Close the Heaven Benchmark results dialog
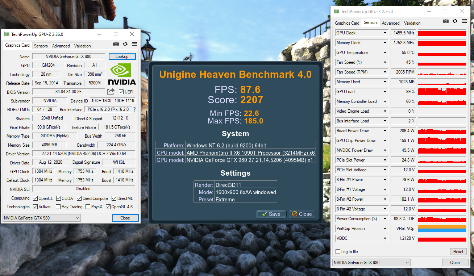 click(302, 214)
